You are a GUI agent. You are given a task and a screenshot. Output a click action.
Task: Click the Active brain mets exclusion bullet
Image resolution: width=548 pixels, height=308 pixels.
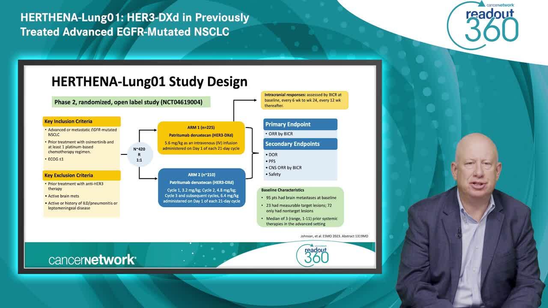[62, 196]
